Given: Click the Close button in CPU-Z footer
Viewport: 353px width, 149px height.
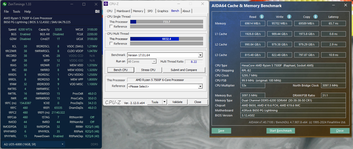Looking at the screenshot, I should [x=198, y=102].
